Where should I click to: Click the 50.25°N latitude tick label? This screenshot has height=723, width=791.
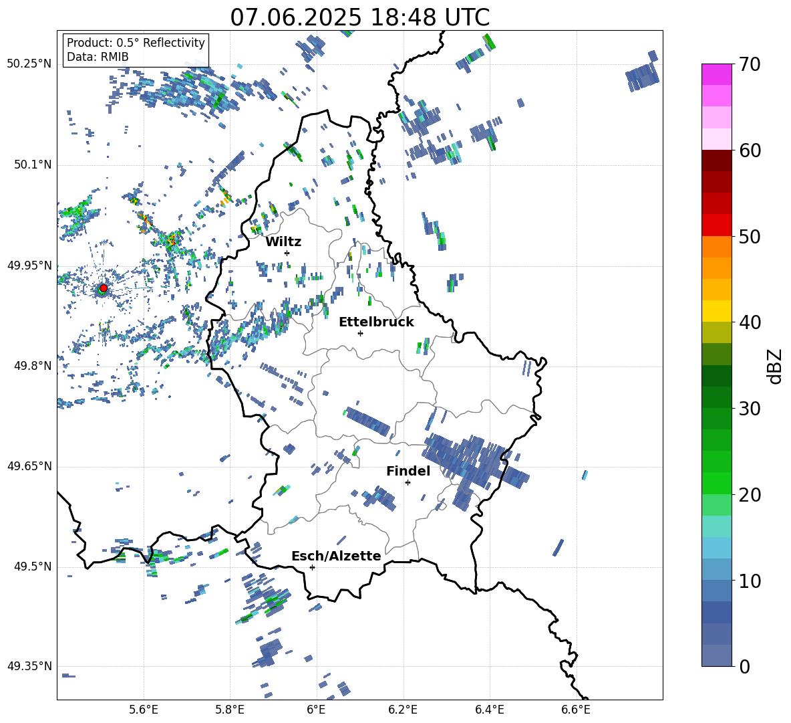pos(29,64)
